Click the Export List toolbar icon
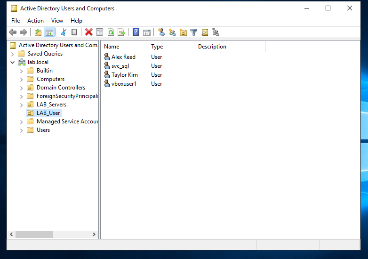Viewport: 368px width, 259px height. pos(121,32)
